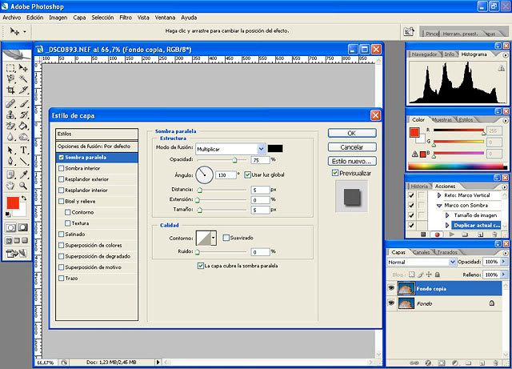Open the Capas panel options menu arrow
512x369 pixels.
(x=506, y=253)
